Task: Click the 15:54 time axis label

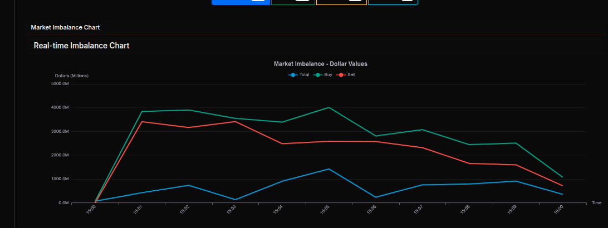Action: pyautogui.click(x=278, y=210)
